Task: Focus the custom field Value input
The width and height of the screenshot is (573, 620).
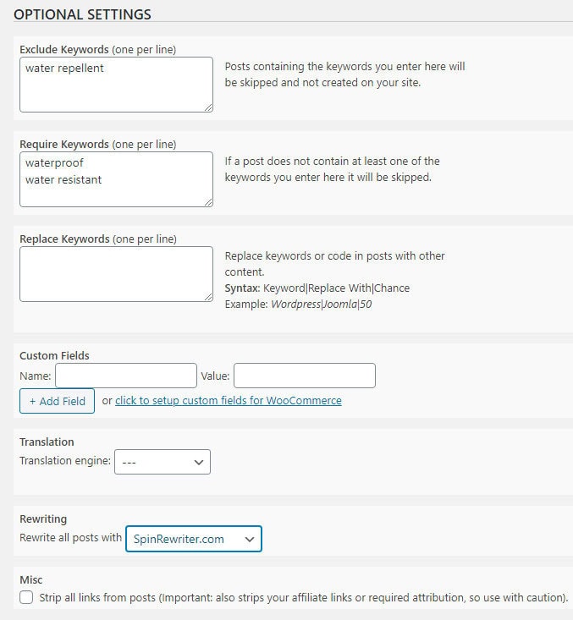Action: [x=305, y=376]
